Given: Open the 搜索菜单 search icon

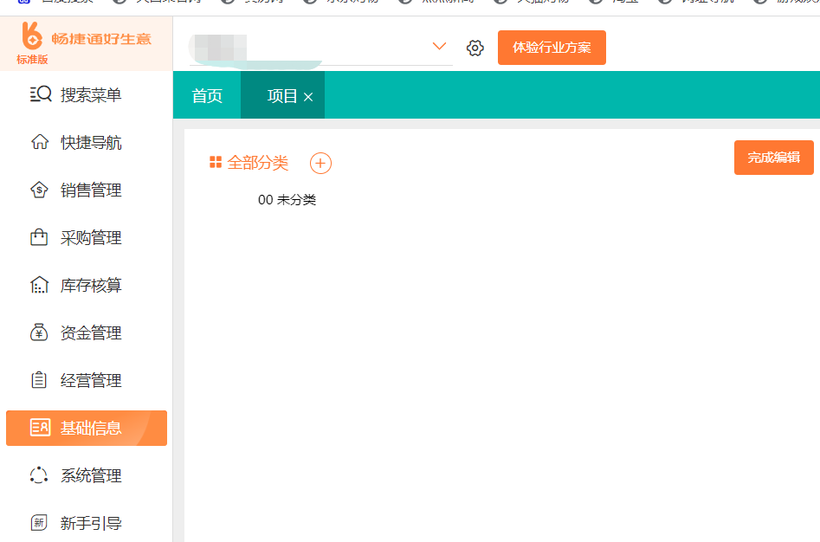Looking at the screenshot, I should [41, 94].
